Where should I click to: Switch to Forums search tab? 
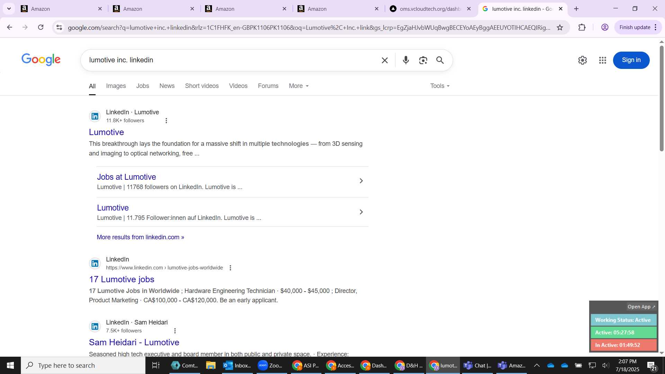[x=268, y=86]
